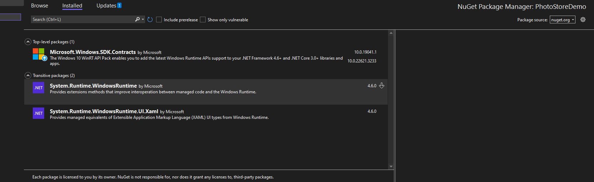Click installed version 10.0.19041.1
The image size is (594, 182).
[x=365, y=52]
